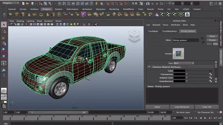Click the view cube in viewport

point(134,36)
